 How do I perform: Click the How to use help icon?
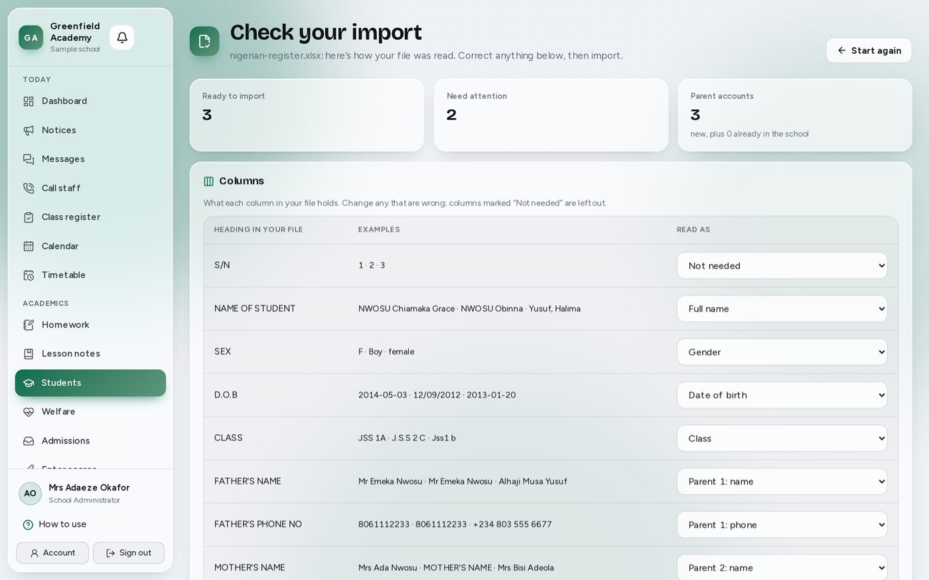[28, 525]
